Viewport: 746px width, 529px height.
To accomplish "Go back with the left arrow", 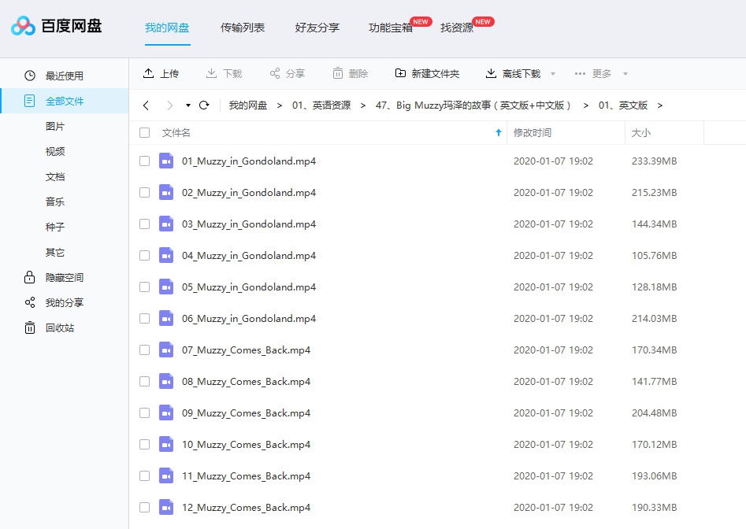I will [x=146, y=105].
